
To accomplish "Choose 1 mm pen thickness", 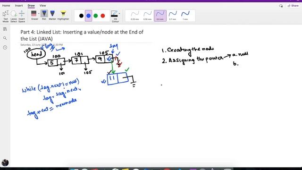I will click(x=185, y=16).
